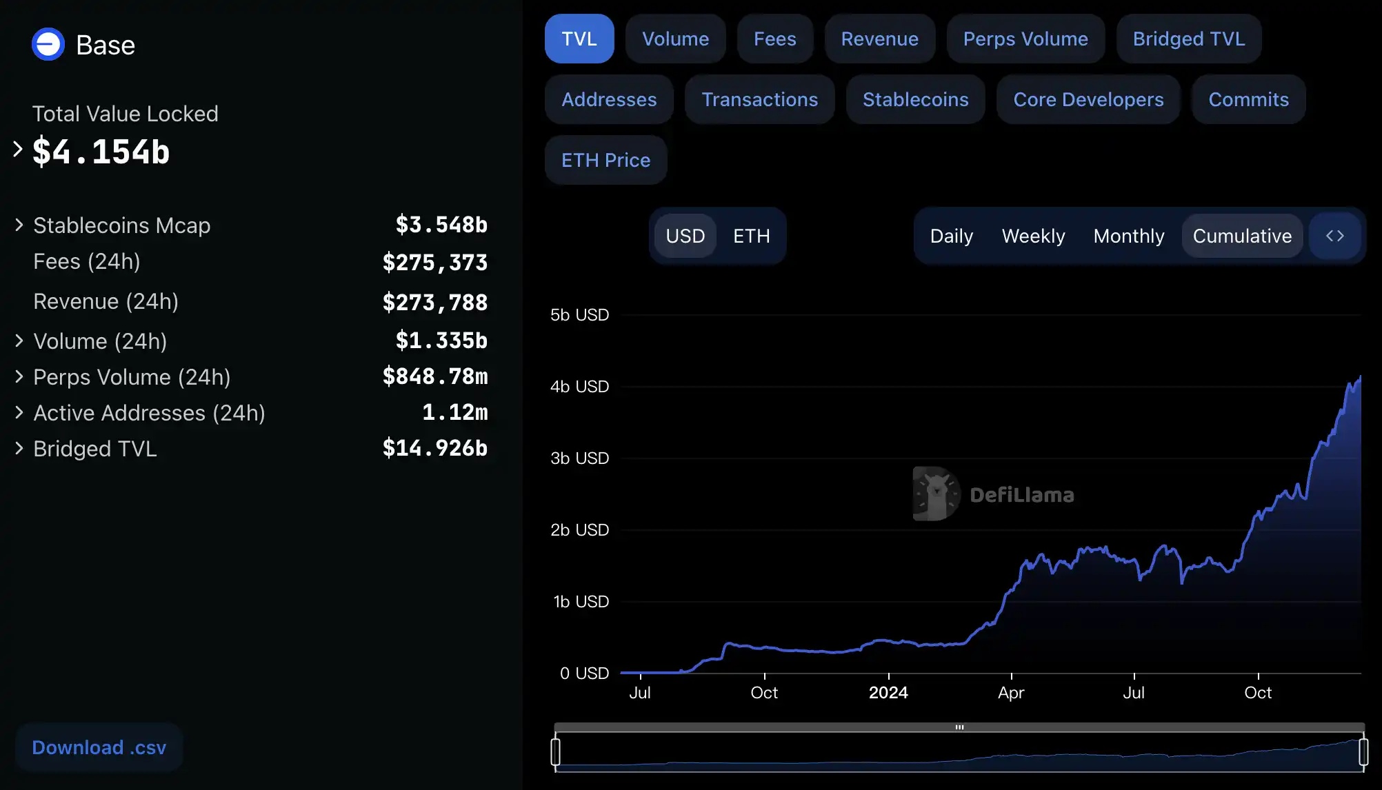Expand the Bridged TVL row chevron
This screenshot has height=790, width=1382.
pyautogui.click(x=19, y=448)
